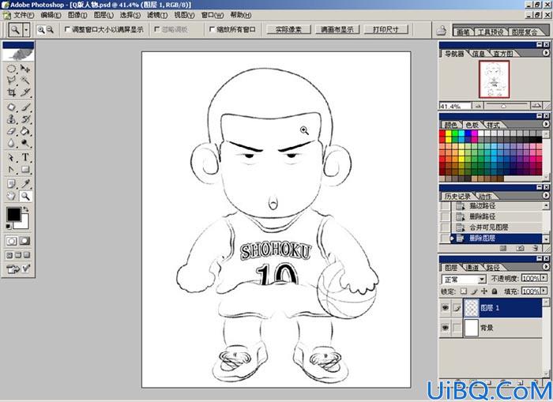Select the Elliptical Marquee tool
This screenshot has height=402, width=553.
(x=11, y=69)
